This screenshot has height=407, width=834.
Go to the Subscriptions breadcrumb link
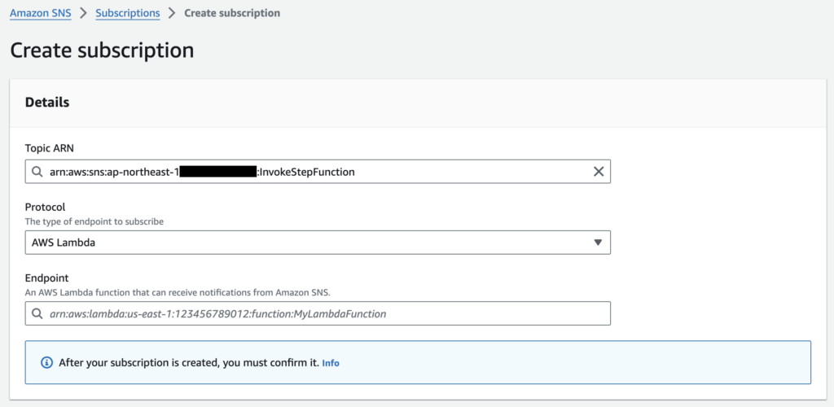coord(128,13)
